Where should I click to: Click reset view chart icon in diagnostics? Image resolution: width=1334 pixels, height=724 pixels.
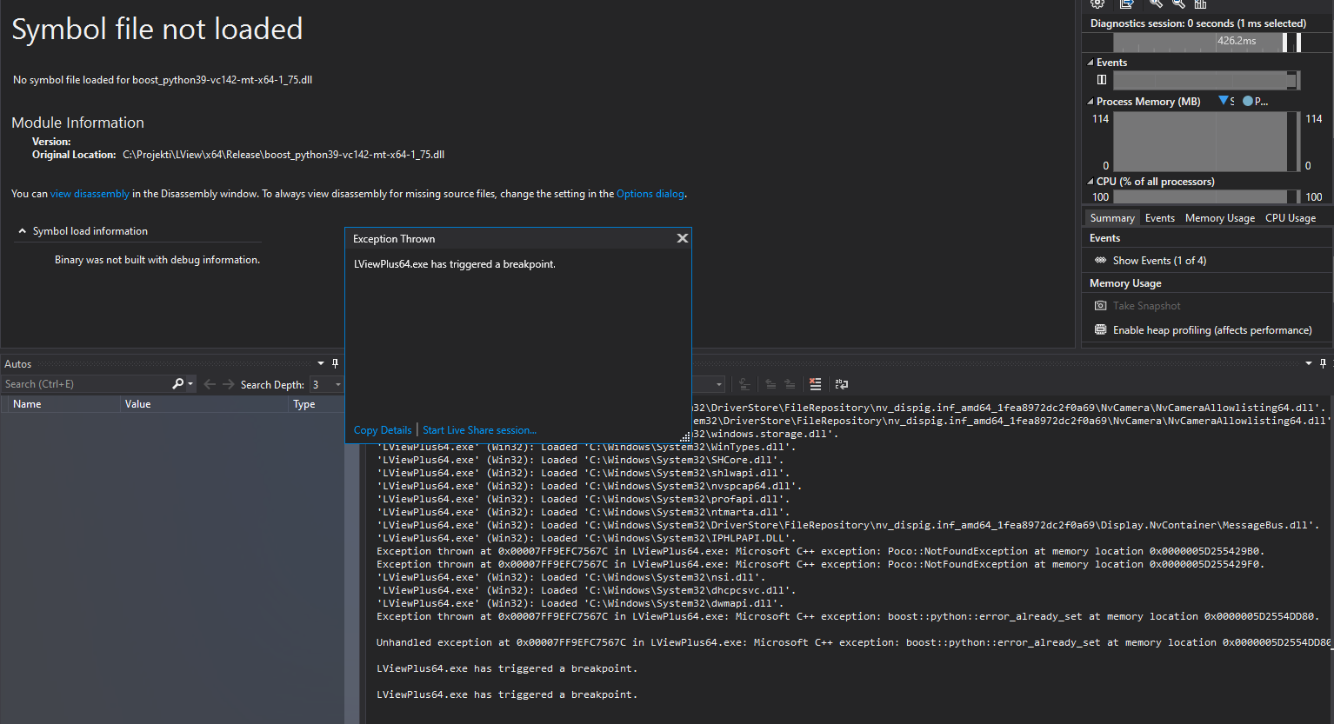pos(1201,3)
